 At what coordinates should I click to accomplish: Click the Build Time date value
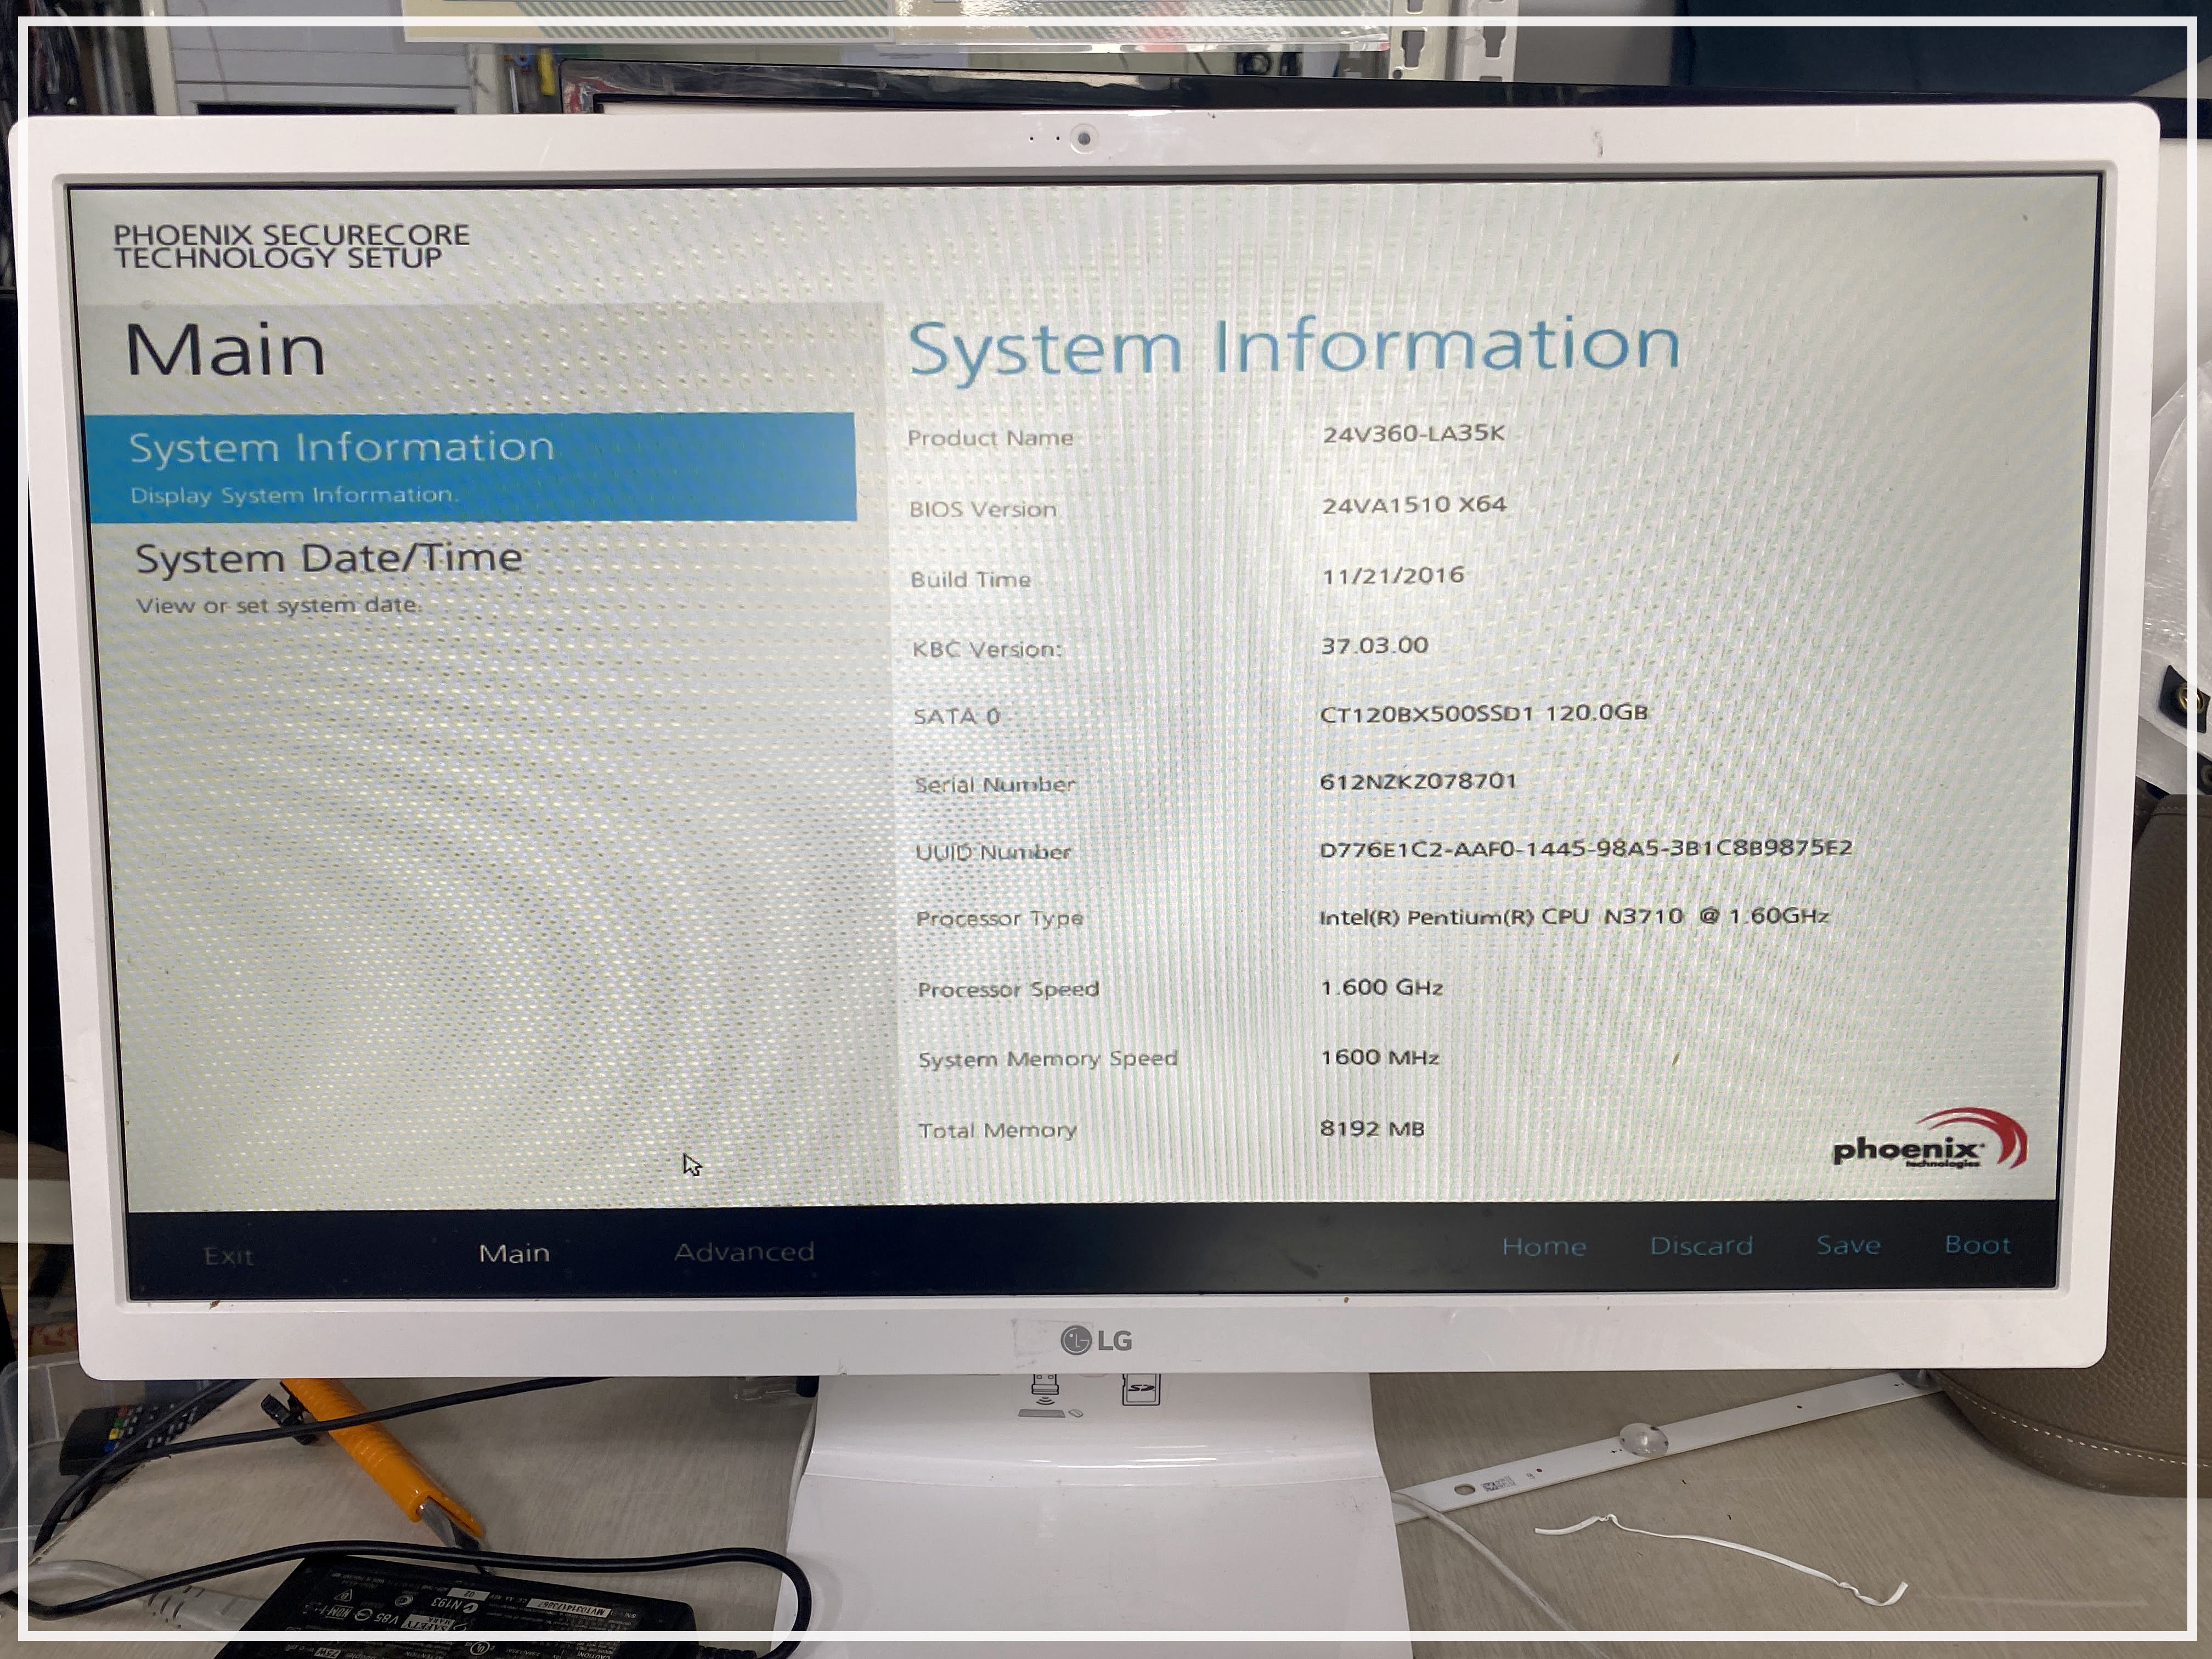coord(1392,576)
